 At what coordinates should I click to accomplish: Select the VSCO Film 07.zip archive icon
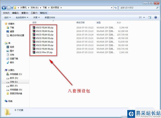pos(34,52)
